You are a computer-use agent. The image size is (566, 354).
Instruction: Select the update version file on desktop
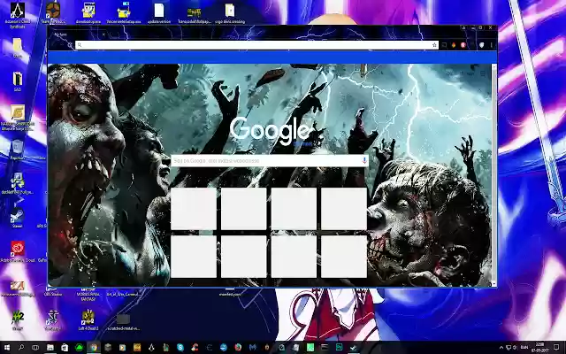point(159,13)
